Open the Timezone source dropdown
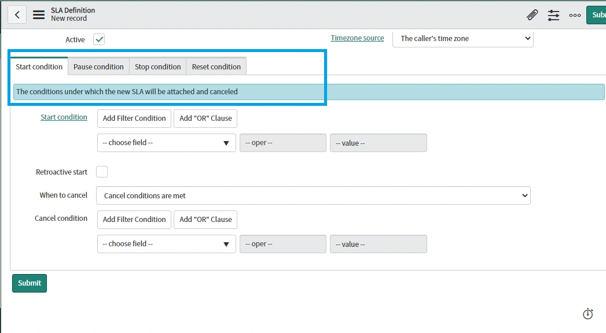606x333 pixels. tap(462, 39)
